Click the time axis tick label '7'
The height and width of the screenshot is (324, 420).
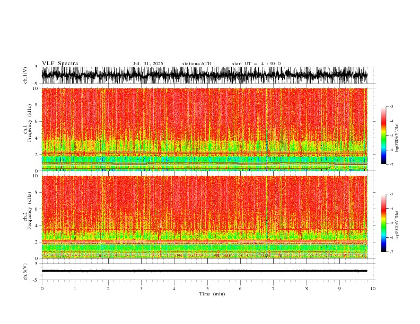coord(274,289)
